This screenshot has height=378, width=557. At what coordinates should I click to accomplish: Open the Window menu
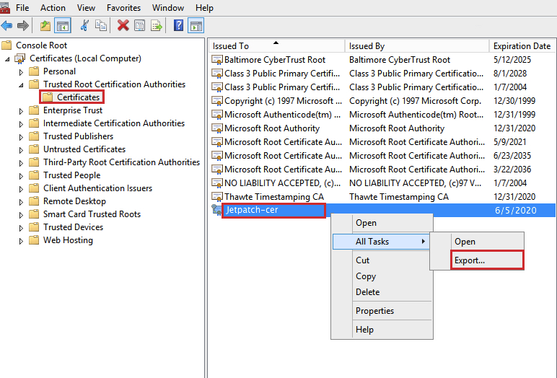[x=168, y=7]
